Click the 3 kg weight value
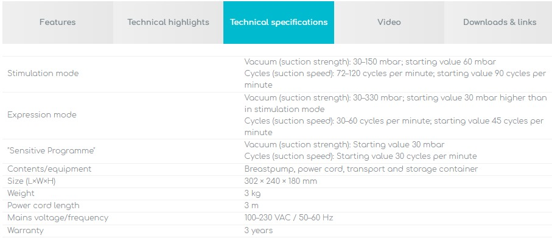Screen dimensions: 552x238 [253, 194]
